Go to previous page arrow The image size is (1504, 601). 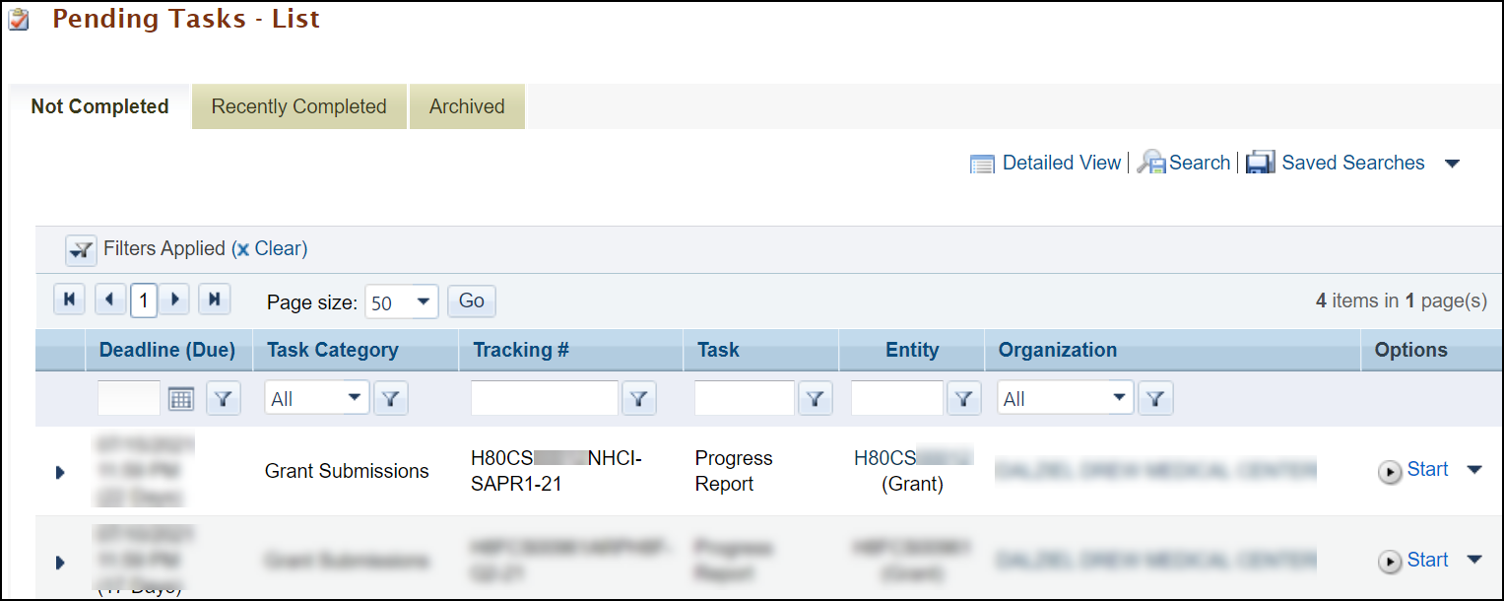[x=109, y=300]
